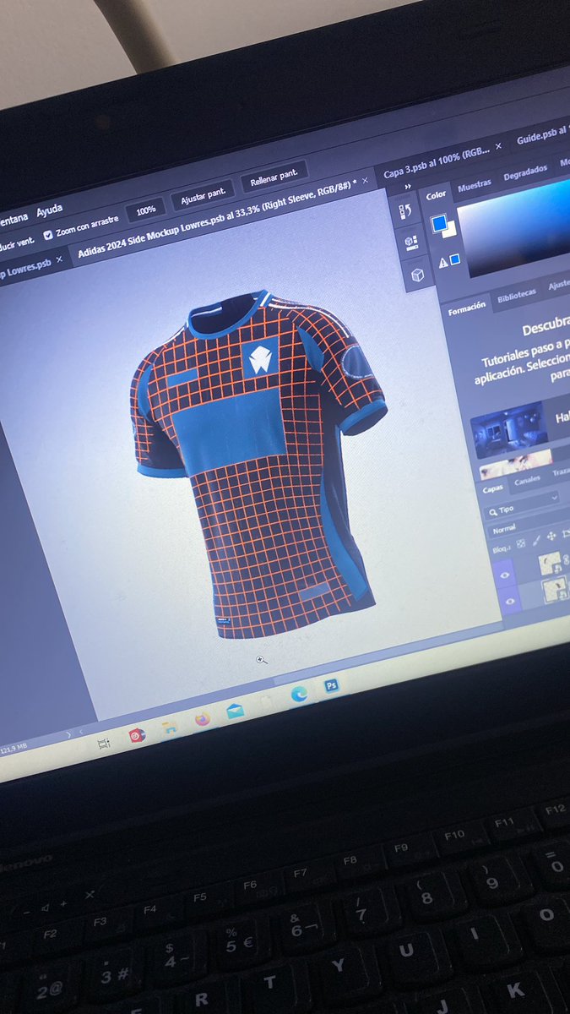Click the foreground blue color swatch
This screenshot has height=1014, width=570.
click(438, 223)
